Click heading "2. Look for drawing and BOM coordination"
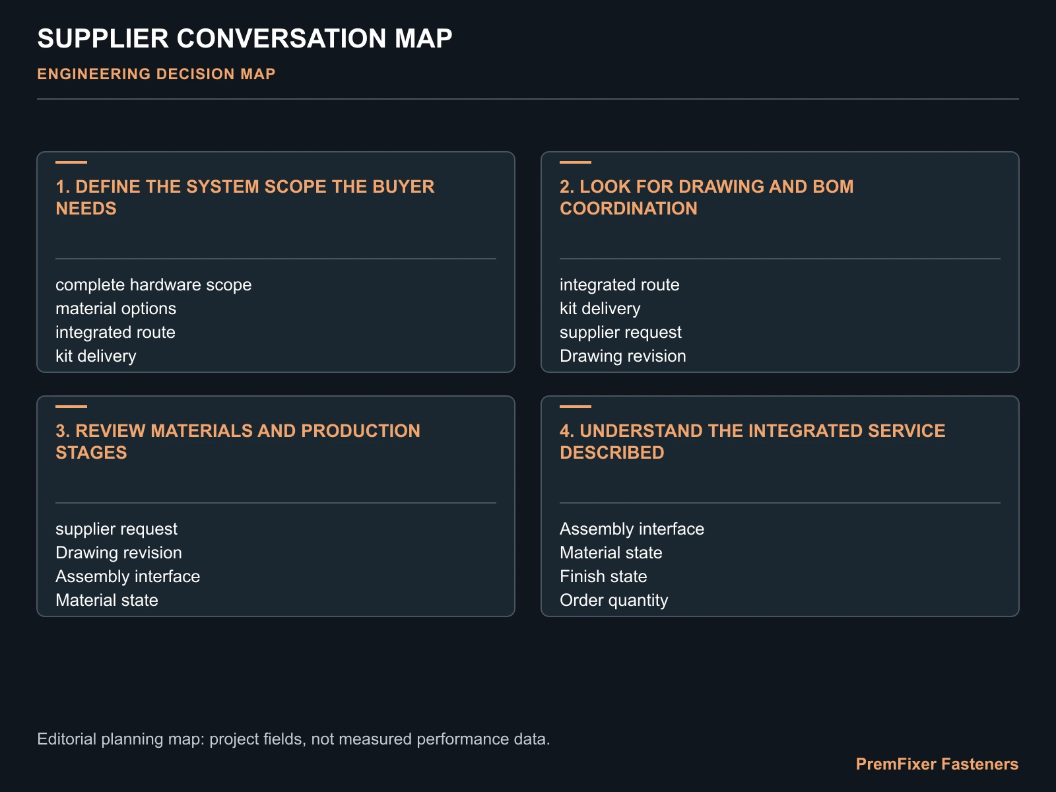 707,197
